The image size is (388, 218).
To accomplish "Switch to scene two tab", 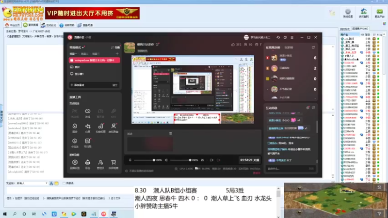I will tap(84, 54).
